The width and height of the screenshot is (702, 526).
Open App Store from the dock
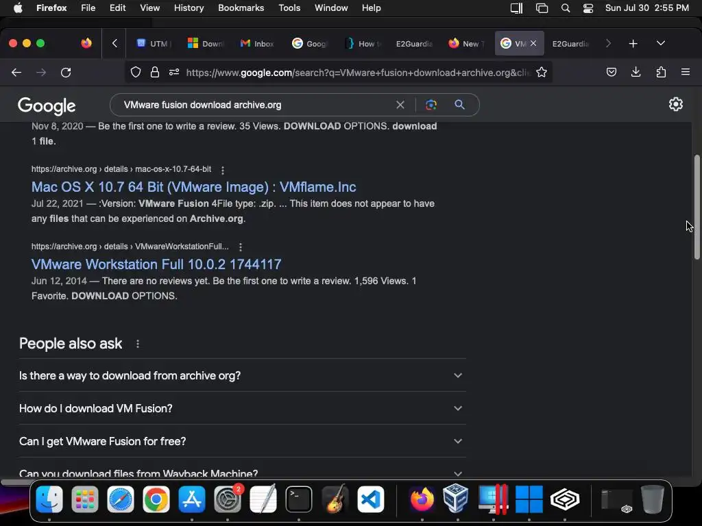coord(192,499)
